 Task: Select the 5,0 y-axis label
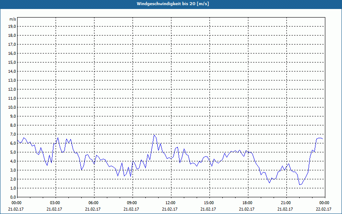point(13,152)
